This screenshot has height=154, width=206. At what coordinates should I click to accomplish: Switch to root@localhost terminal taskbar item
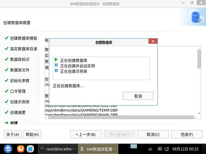click(x=58, y=149)
